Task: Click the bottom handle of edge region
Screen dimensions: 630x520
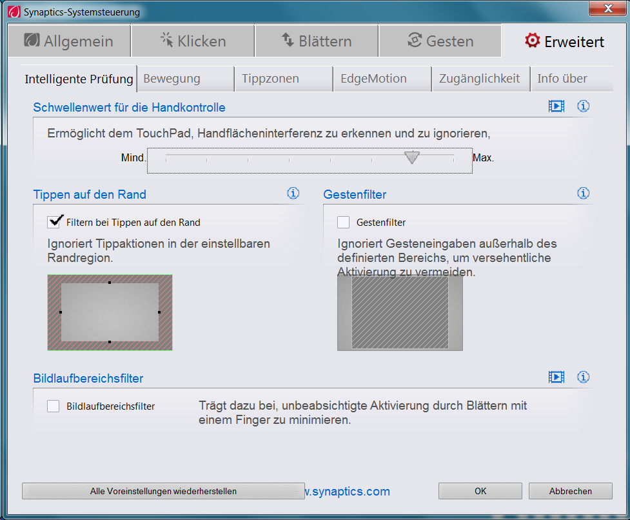Action: (x=110, y=342)
